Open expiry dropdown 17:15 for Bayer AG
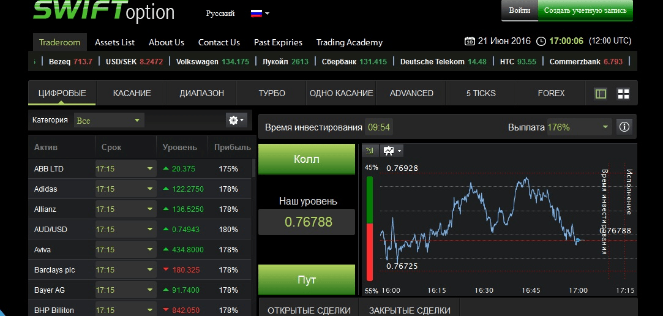Viewport: 663px width, 316px height. (x=125, y=290)
